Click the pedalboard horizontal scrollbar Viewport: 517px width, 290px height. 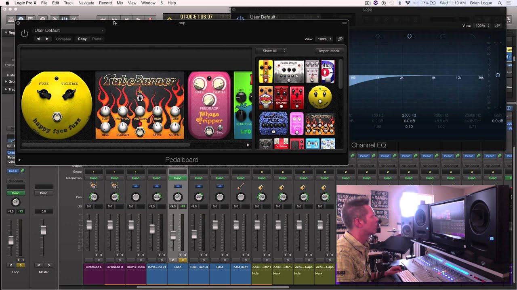click(x=106, y=145)
